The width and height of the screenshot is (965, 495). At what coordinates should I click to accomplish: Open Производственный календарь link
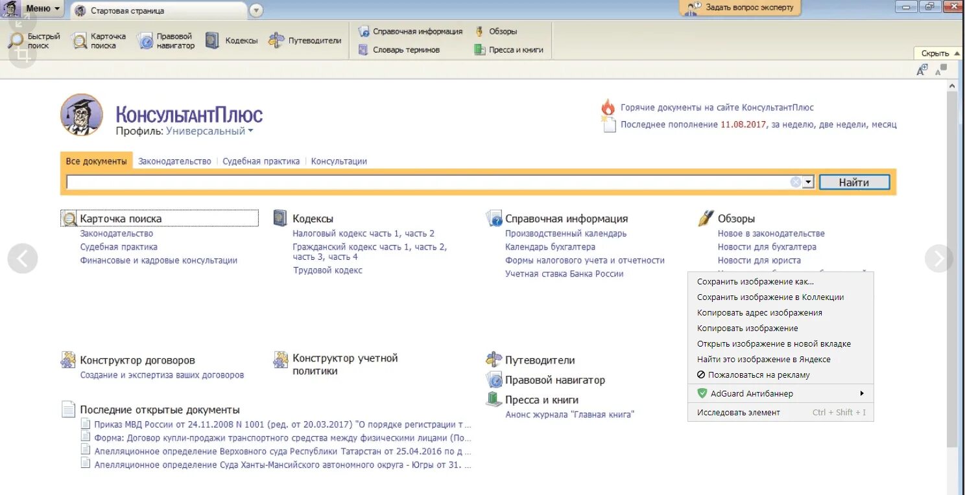[x=566, y=233]
